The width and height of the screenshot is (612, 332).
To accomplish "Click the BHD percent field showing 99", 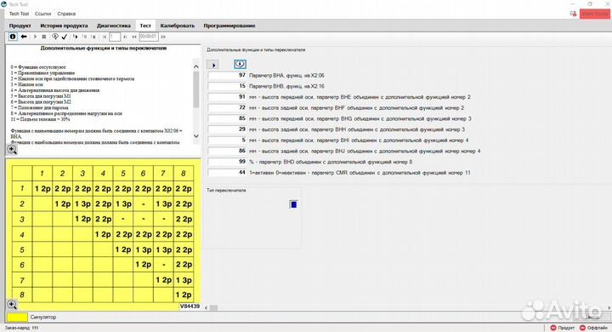I will pyautogui.click(x=227, y=162).
